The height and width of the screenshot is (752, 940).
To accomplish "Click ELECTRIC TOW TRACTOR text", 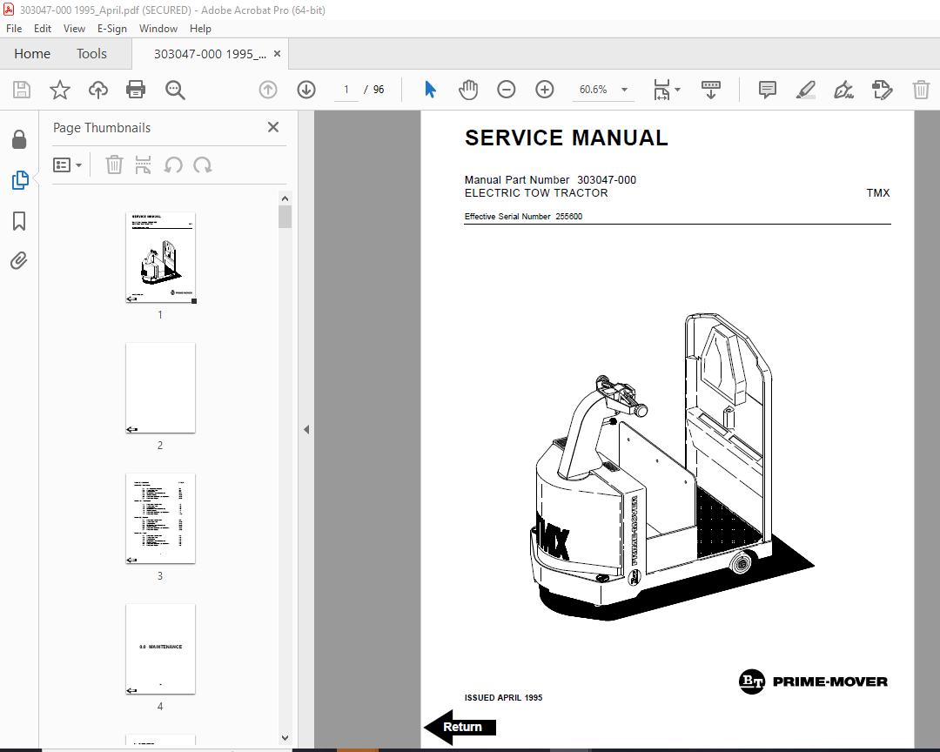I will pos(536,193).
